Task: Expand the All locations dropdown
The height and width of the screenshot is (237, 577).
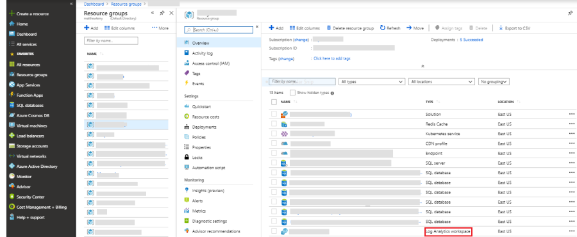Action: click(x=442, y=81)
